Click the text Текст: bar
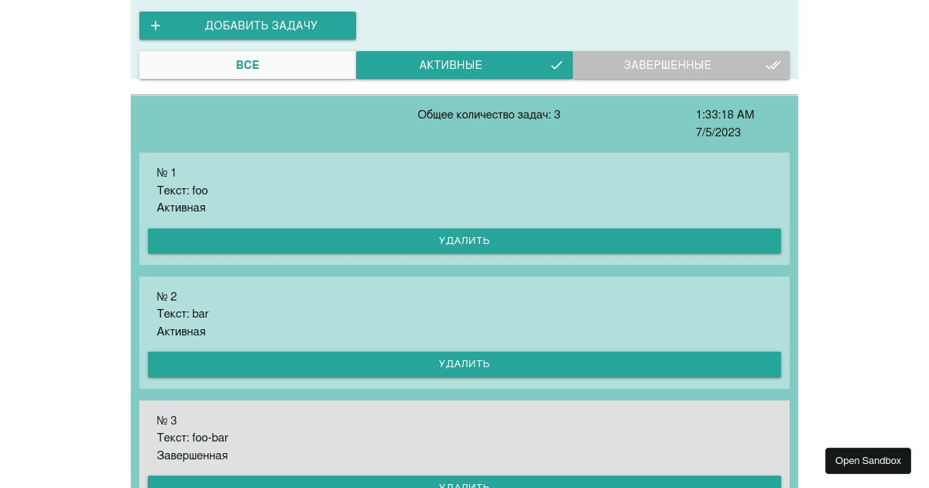Screen dimensions: 929x488 [x=183, y=314]
